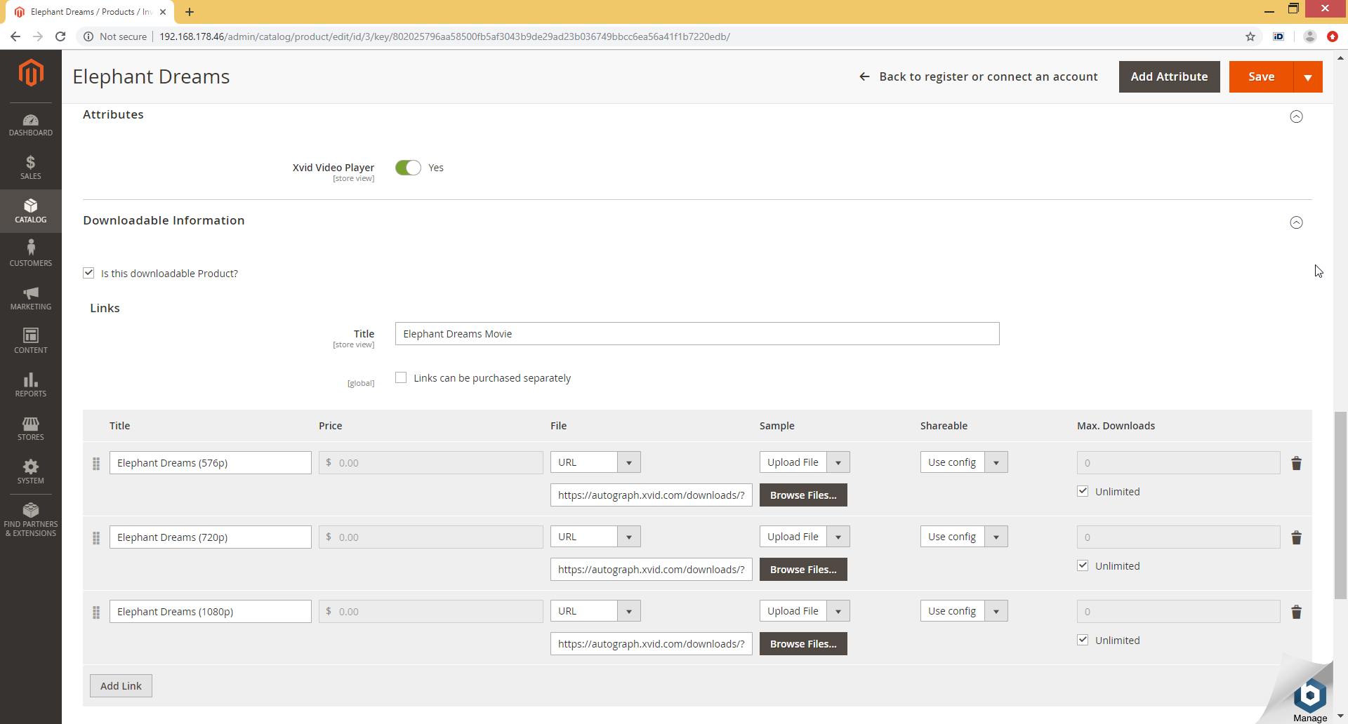Open the Stores sidebar menu
The height and width of the screenshot is (724, 1348).
(x=31, y=429)
